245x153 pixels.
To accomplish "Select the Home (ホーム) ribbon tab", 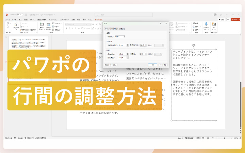I will tap(14, 20).
